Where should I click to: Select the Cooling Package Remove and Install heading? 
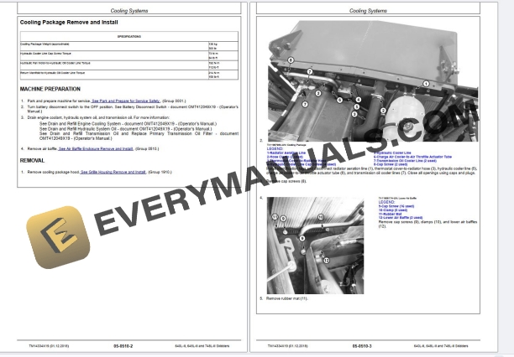pyautogui.click(x=69, y=22)
